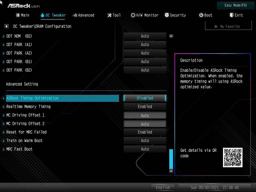Screen dimensions: 256x192
Task: Open the My Favorite panel
Action: pyautogui.click(x=228, y=26)
